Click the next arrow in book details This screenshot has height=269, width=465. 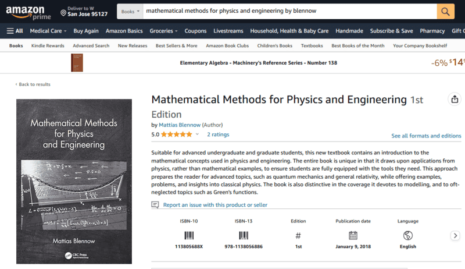pos(455,236)
